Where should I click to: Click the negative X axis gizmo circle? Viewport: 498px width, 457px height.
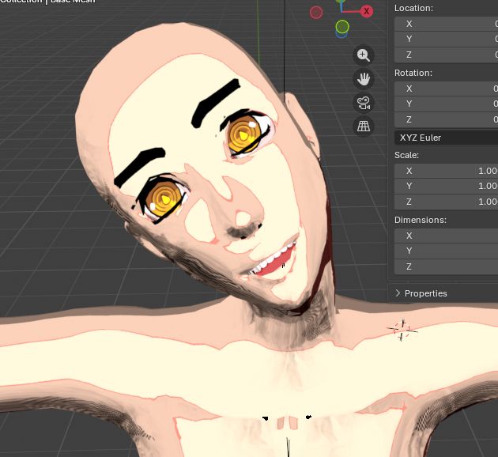(x=316, y=13)
